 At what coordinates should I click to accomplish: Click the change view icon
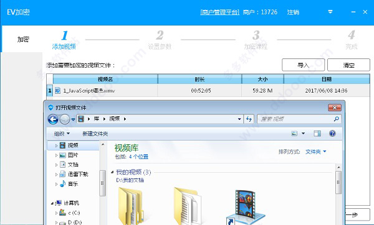click(x=294, y=134)
